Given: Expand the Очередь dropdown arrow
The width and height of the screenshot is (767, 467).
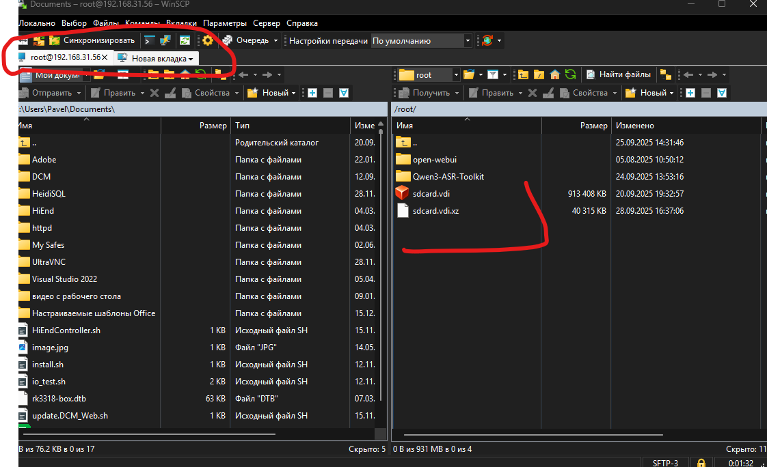Looking at the screenshot, I should coord(275,41).
